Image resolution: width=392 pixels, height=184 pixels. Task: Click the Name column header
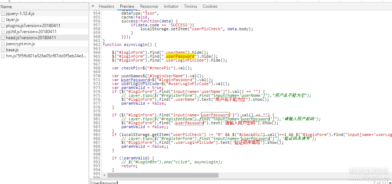point(44,7)
